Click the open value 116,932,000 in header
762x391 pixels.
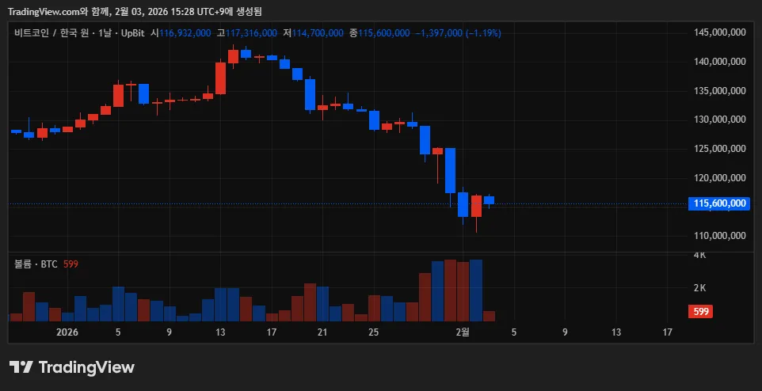pyautogui.click(x=185, y=33)
